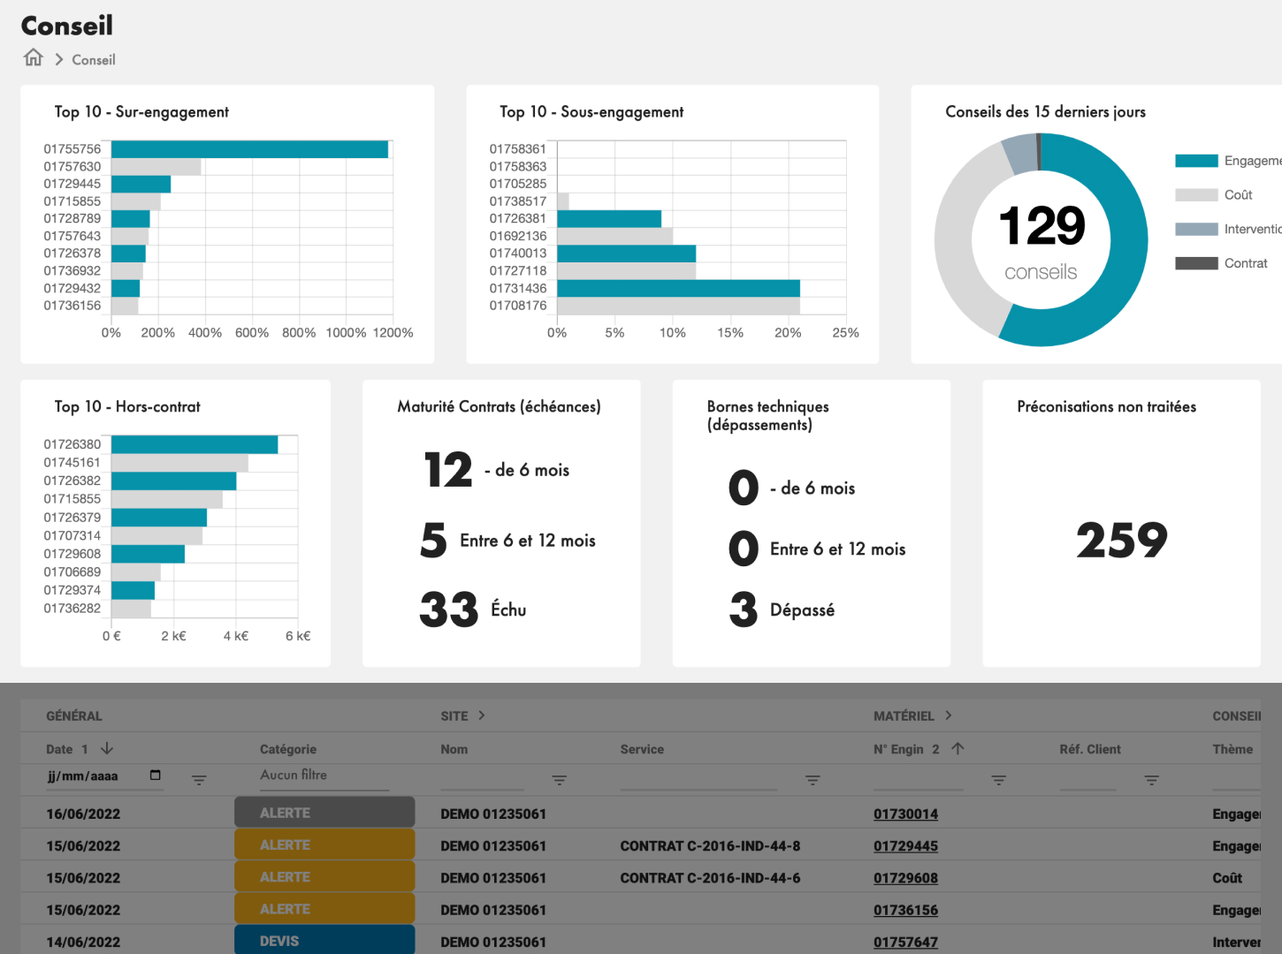Open filter menu for Nom column

coord(559,780)
